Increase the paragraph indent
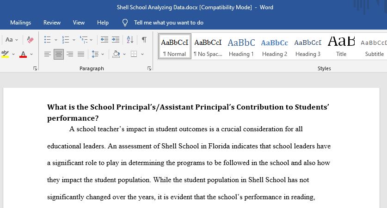The height and width of the screenshot is (208, 387). (116, 39)
